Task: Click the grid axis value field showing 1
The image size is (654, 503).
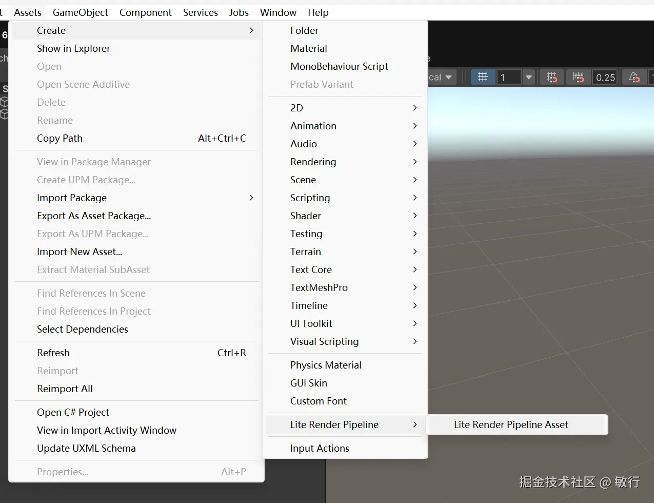Action: 509,78
